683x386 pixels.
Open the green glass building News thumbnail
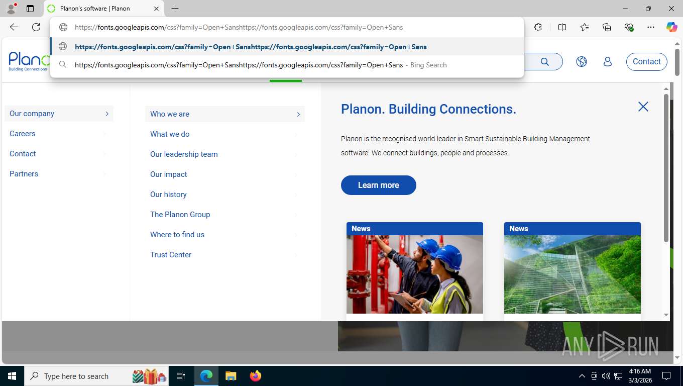coord(573,274)
